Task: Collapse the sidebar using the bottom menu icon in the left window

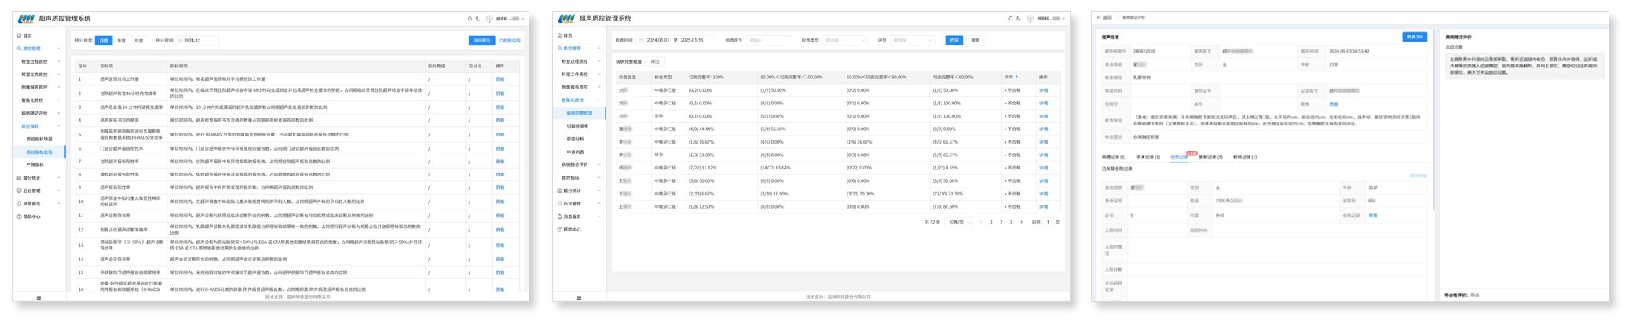Action: click(38, 297)
